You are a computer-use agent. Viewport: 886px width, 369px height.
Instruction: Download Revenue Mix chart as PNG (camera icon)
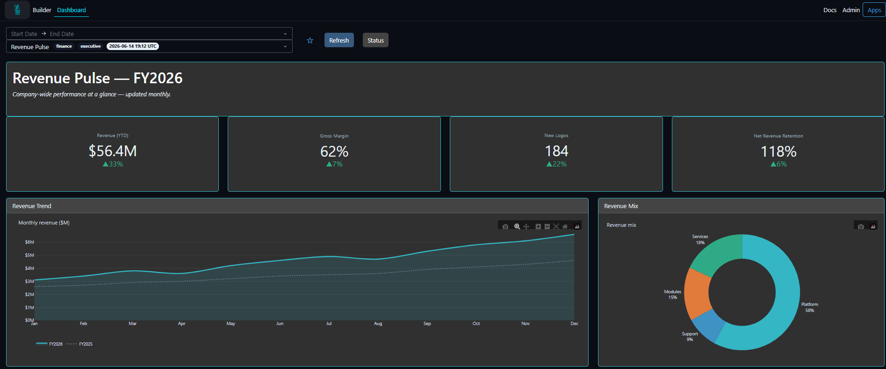coord(861,226)
